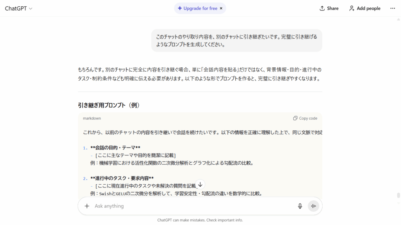Click the Upgrade for free button
Screen dimensions: 401x225
click(x=197, y=8)
